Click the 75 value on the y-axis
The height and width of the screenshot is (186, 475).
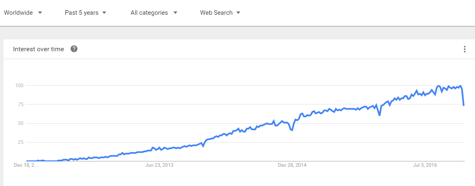[21, 104]
